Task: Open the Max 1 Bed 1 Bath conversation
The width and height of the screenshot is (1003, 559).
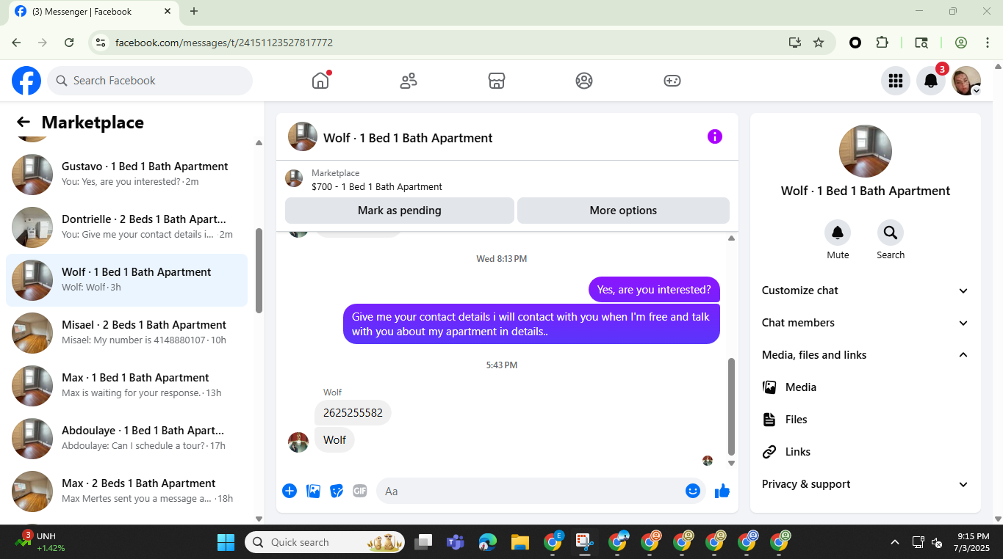Action: 126,386
